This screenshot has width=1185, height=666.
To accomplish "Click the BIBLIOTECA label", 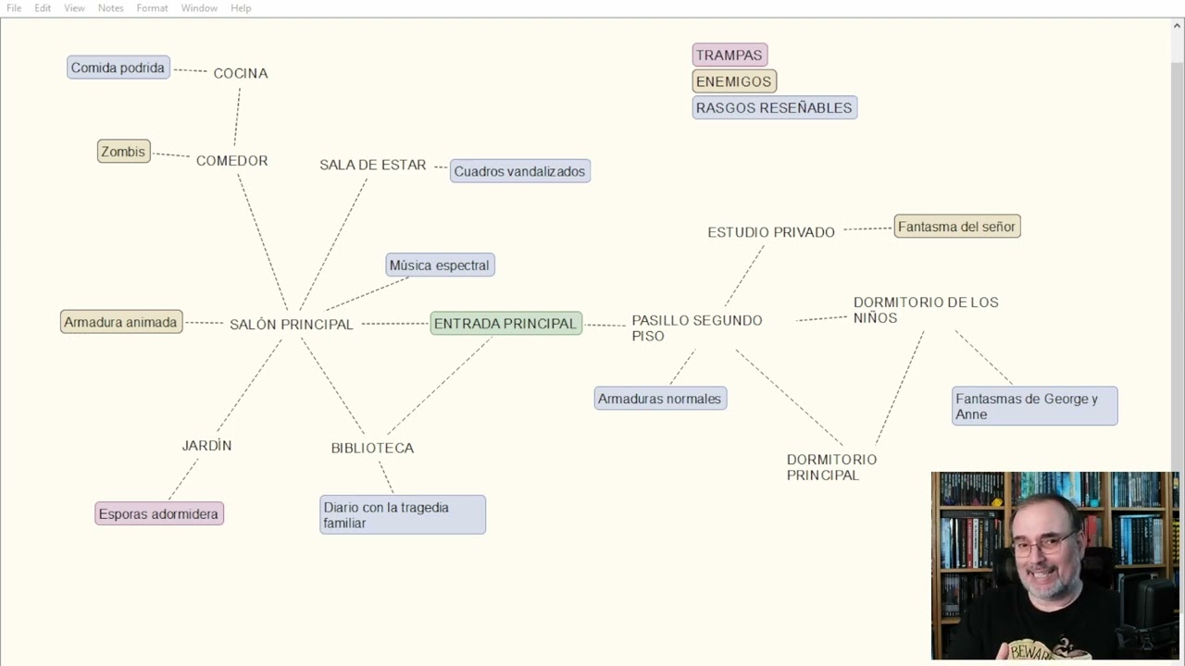I will (372, 448).
